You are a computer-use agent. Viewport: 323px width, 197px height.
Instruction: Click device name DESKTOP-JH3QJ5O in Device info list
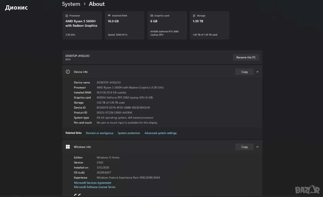coord(109,82)
